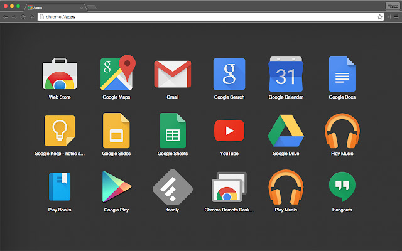402x251 pixels.
Task: Launch Google Maps app
Action: pyautogui.click(x=117, y=73)
